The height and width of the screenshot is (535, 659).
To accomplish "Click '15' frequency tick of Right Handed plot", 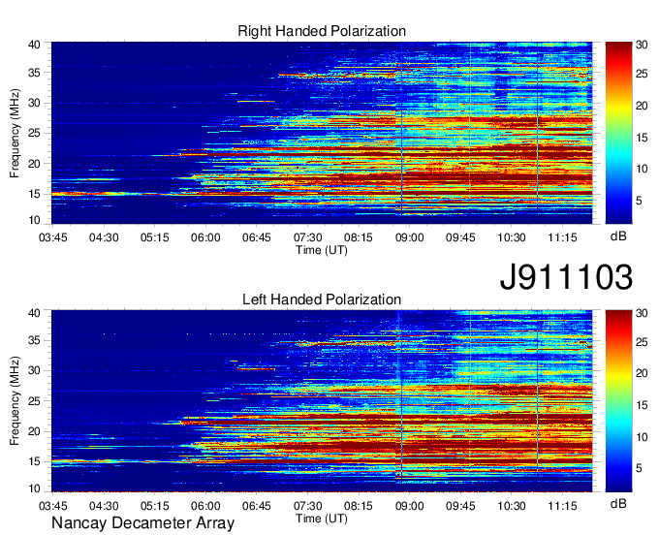I will pos(35,194).
